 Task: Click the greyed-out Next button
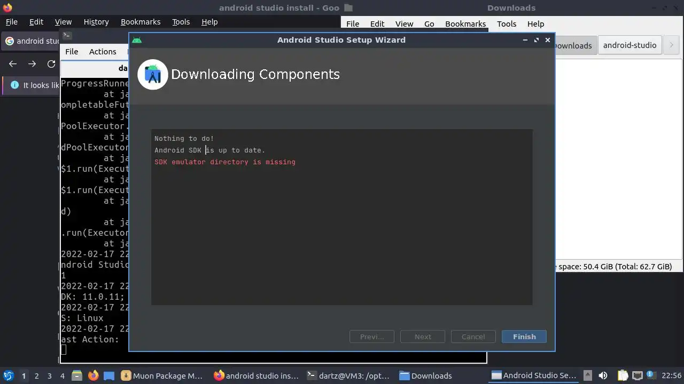tap(423, 337)
